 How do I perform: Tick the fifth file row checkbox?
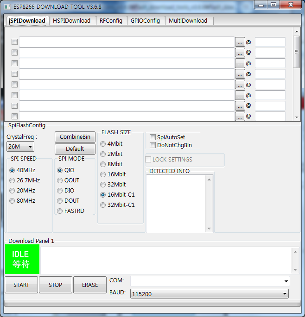[x=14, y=85]
